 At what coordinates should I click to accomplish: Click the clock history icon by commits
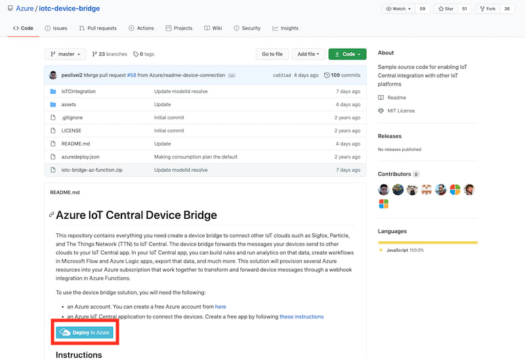(x=327, y=75)
